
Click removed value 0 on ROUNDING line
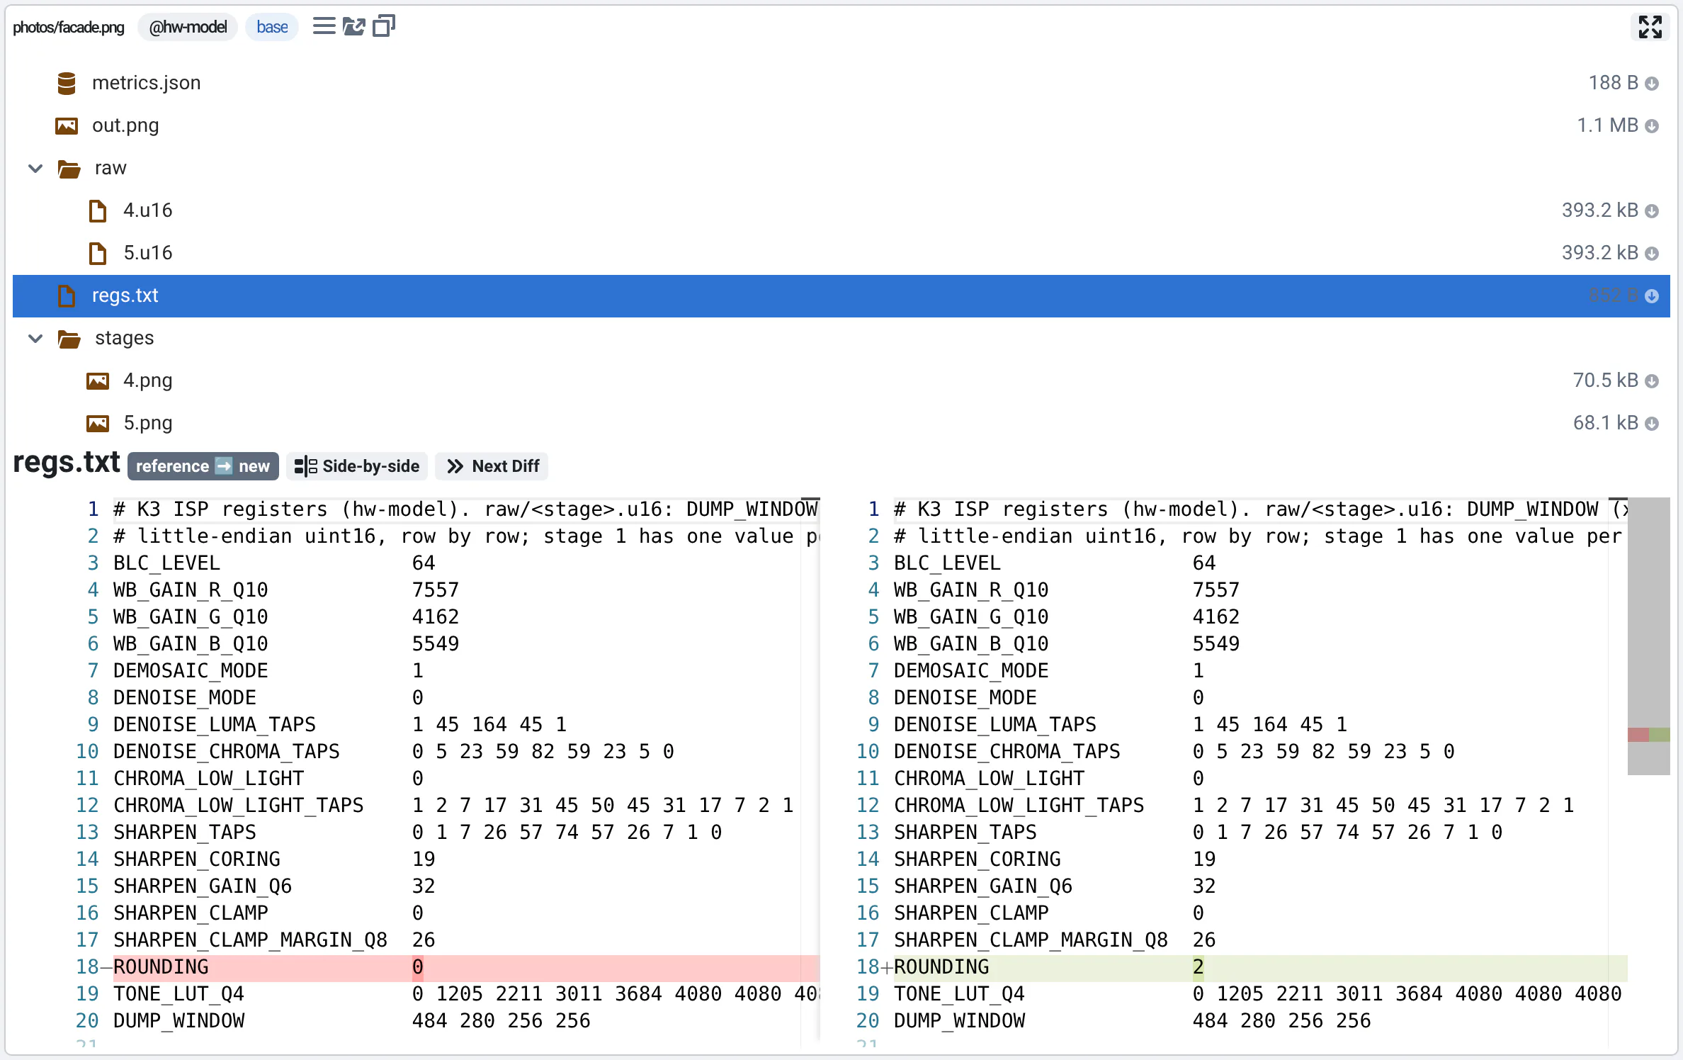coord(418,967)
